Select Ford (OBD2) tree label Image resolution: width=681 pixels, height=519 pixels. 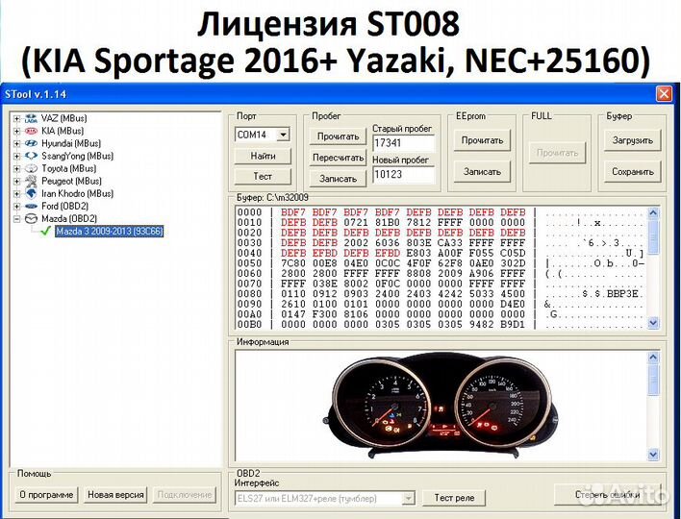tap(64, 206)
